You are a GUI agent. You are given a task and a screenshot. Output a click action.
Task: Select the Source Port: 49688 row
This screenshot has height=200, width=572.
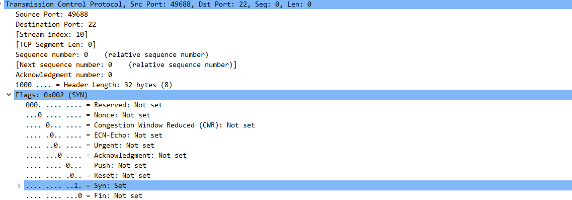[x=51, y=14]
